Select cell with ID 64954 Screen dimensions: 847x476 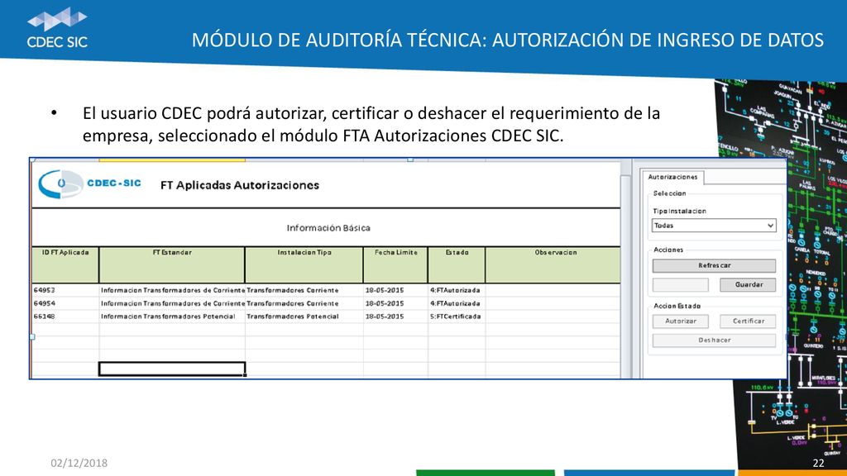point(65,303)
